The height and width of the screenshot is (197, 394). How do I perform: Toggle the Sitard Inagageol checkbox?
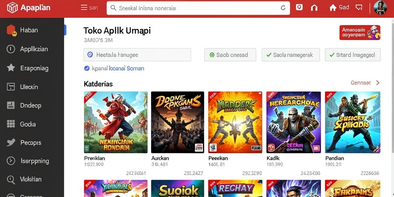pyautogui.click(x=332, y=55)
